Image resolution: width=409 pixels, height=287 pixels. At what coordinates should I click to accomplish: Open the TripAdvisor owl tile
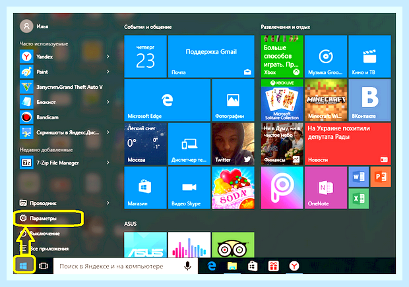point(233,245)
